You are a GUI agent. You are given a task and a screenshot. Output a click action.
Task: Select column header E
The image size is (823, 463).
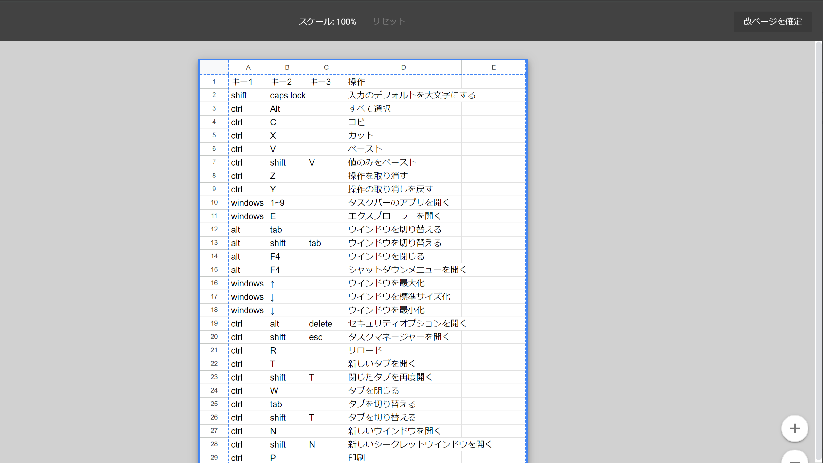point(493,67)
